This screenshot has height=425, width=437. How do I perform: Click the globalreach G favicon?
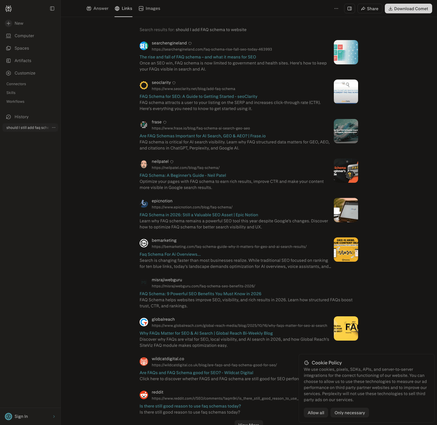[144, 322]
